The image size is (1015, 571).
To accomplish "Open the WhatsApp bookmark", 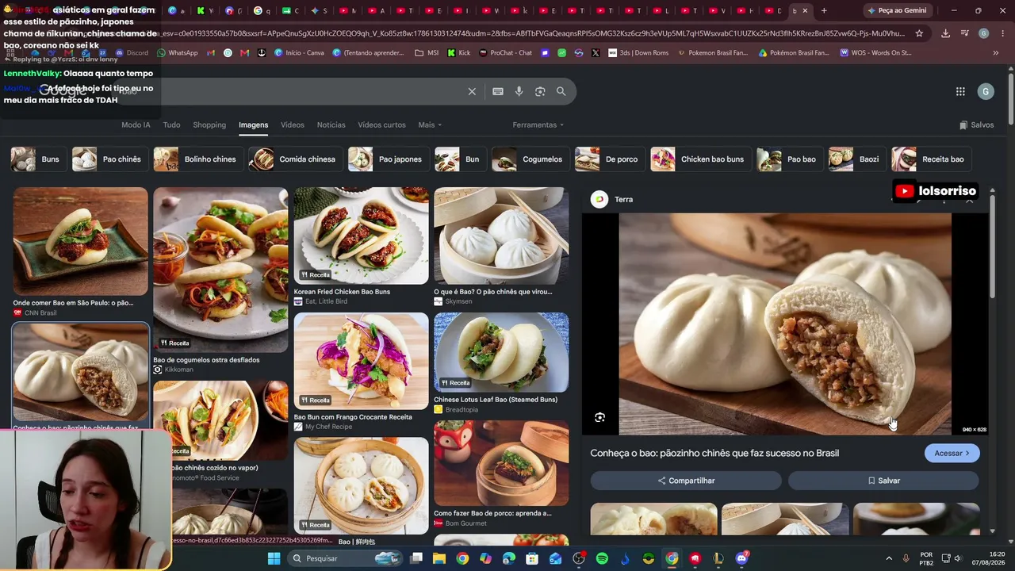I will click(x=178, y=53).
